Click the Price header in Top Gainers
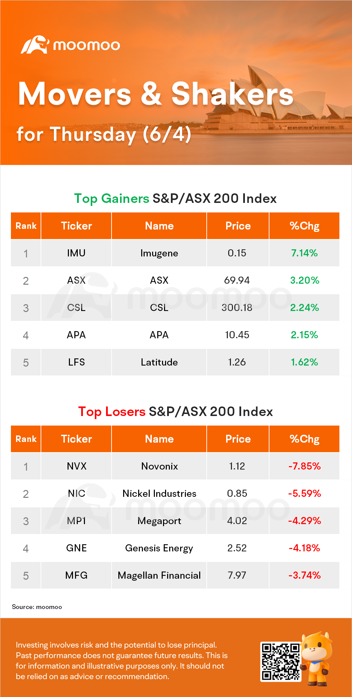Viewport: 352px width, 697px height. (238, 226)
